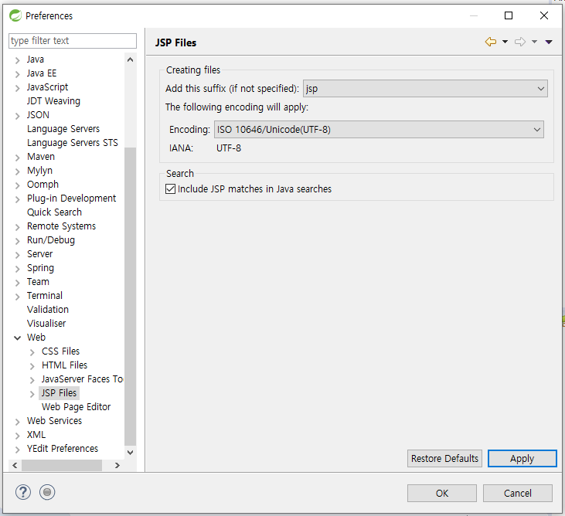Expand the JSP Files node
The image size is (565, 516).
coord(32,394)
